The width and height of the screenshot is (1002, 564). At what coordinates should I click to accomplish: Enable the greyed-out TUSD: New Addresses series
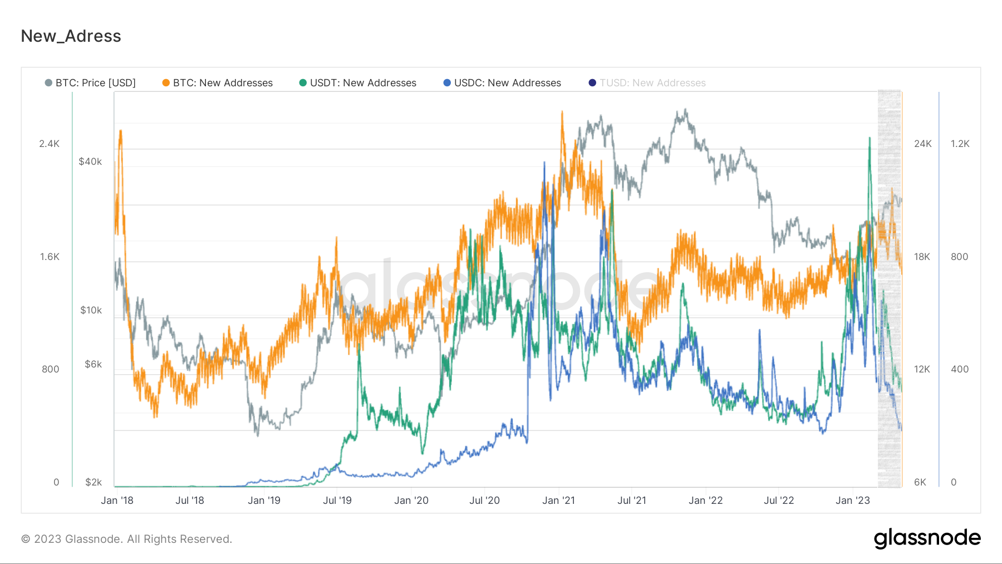click(x=652, y=83)
